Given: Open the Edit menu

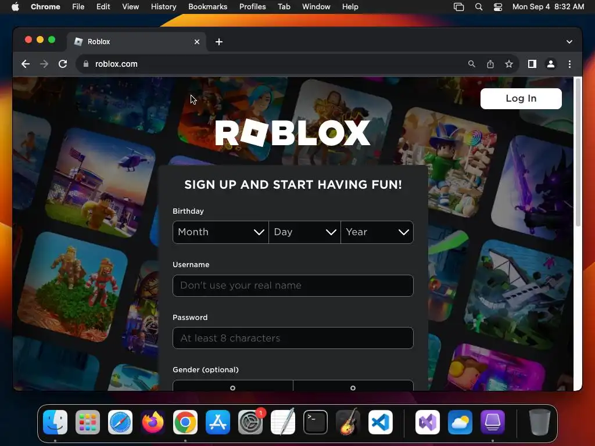Looking at the screenshot, I should (103, 7).
